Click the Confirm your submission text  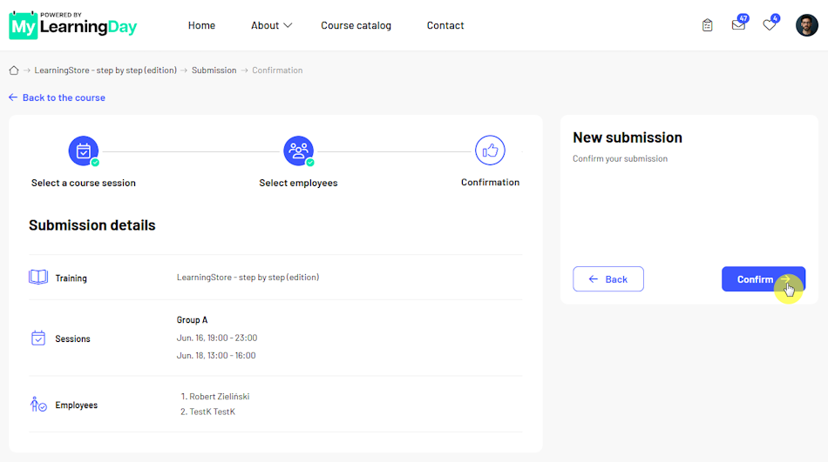[x=620, y=158]
